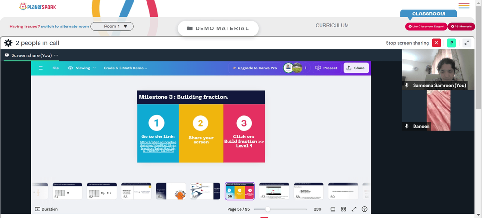This screenshot has height=218, width=482.
Task: Select slide 58 thumbnail
Action: 308,191
